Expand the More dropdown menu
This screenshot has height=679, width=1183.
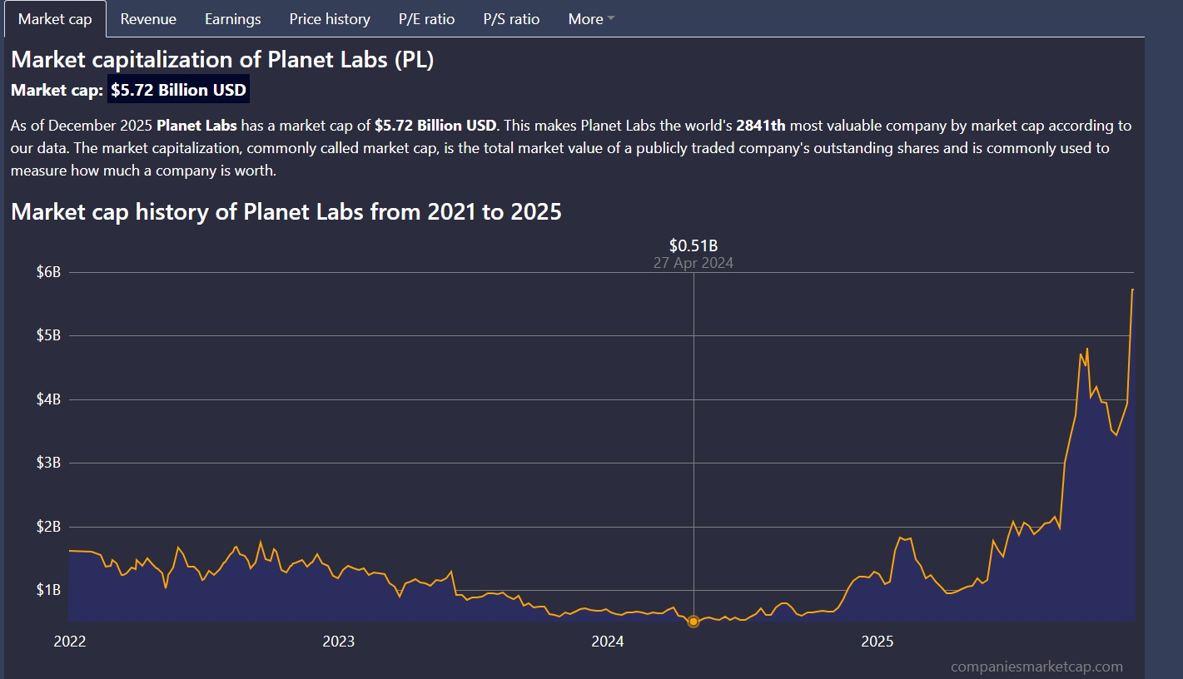[x=591, y=19]
